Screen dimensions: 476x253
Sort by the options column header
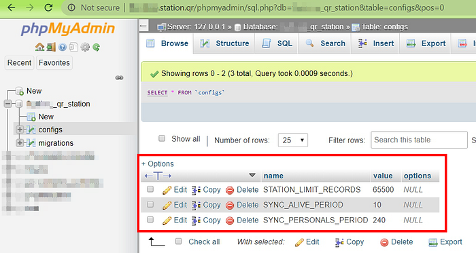click(418, 176)
